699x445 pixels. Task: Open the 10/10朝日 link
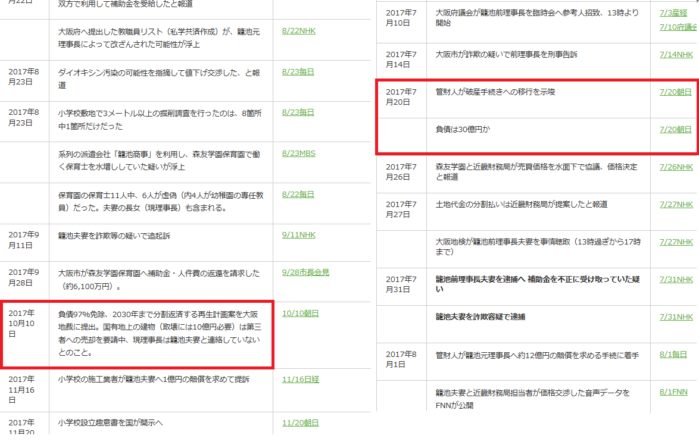point(300,313)
